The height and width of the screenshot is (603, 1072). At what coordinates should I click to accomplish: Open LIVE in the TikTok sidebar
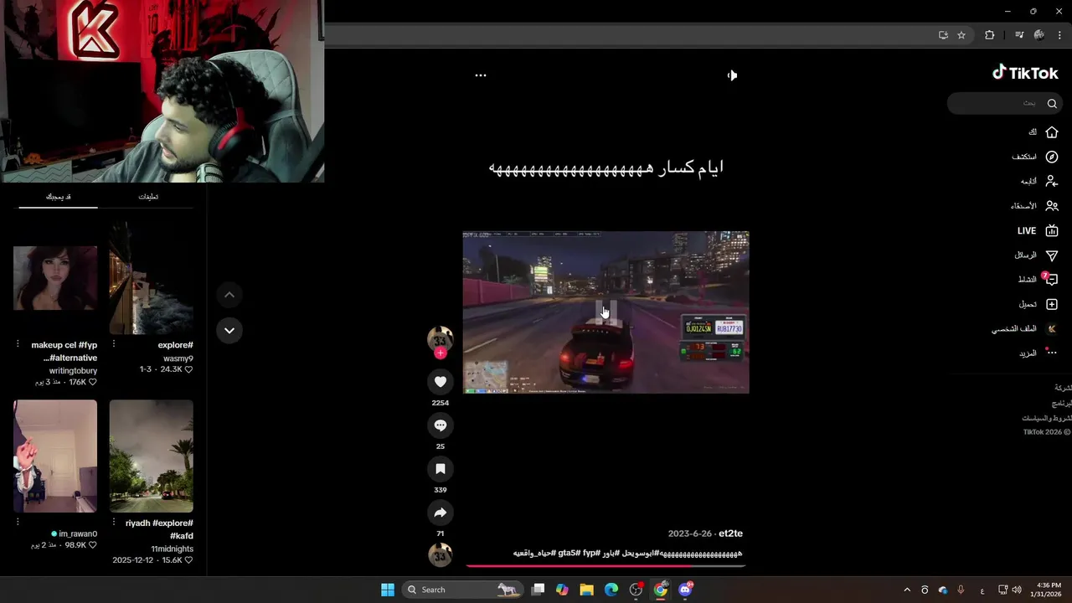1038,230
